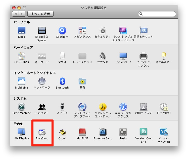Open Xmarks for Safari preferences
Viewport: 188px width, 161px height.
(164, 132)
